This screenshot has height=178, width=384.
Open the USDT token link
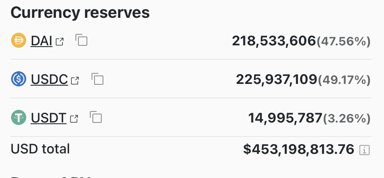[48, 118]
